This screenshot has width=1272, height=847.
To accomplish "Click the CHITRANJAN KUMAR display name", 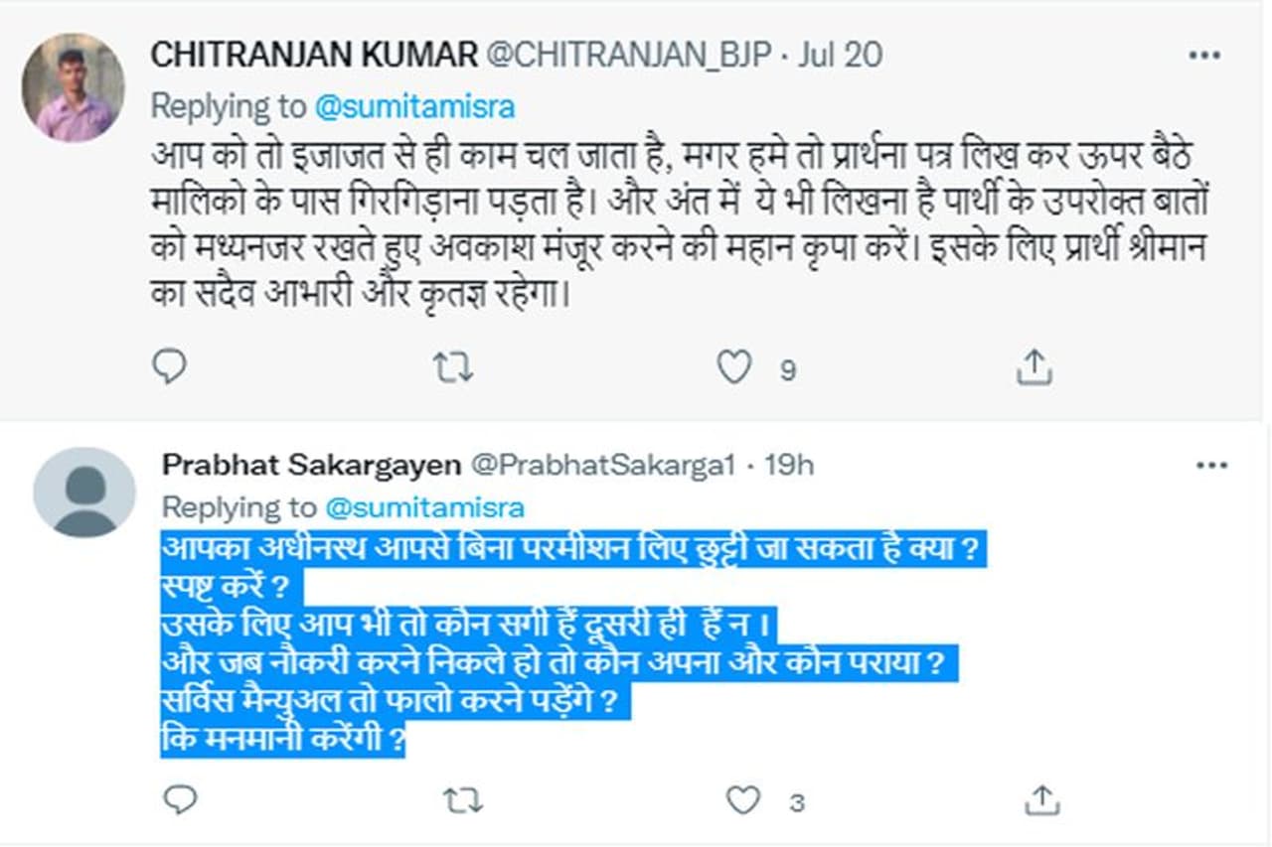I will click(x=314, y=56).
